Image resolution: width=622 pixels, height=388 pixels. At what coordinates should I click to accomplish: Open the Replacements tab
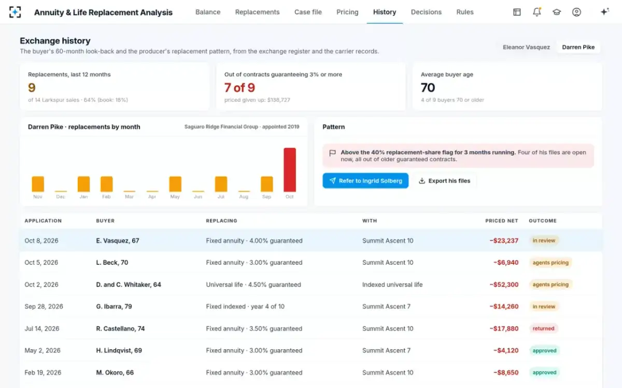point(257,12)
